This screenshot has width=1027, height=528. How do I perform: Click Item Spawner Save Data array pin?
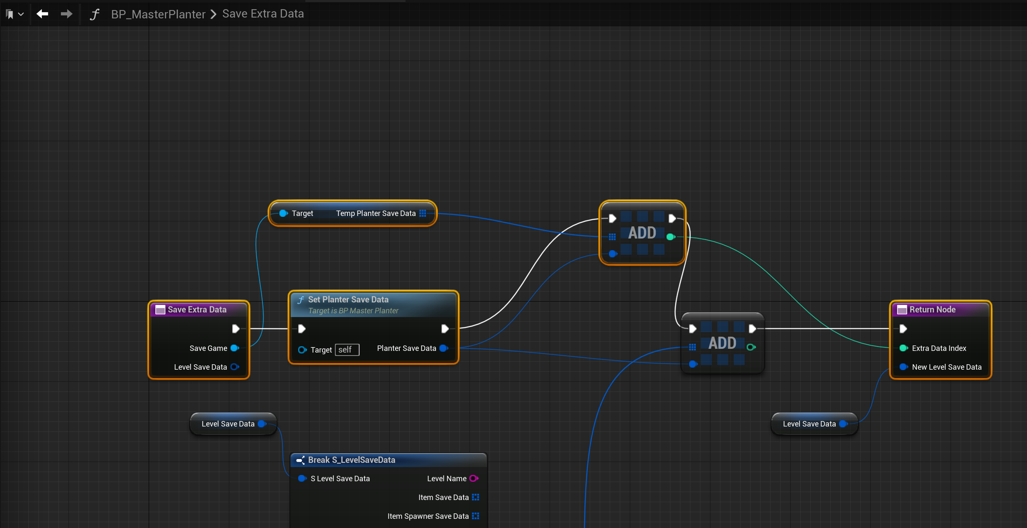475,516
